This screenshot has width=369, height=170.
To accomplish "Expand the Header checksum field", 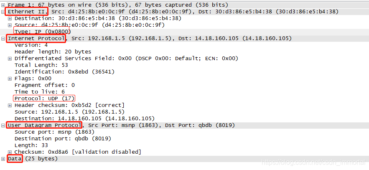I will point(10,105).
